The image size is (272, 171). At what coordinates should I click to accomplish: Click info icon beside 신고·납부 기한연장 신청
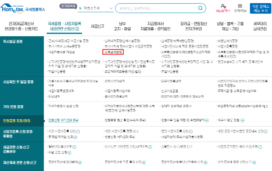point(150,147)
